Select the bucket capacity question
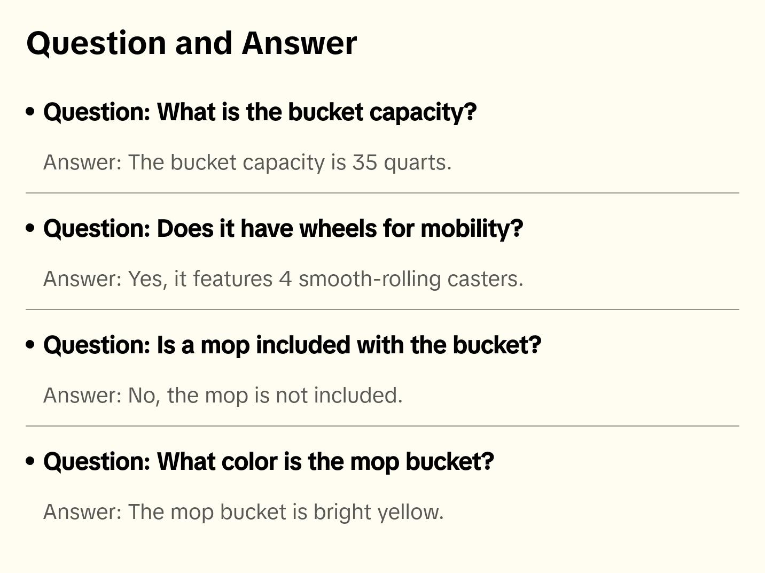765x573 pixels. click(260, 112)
